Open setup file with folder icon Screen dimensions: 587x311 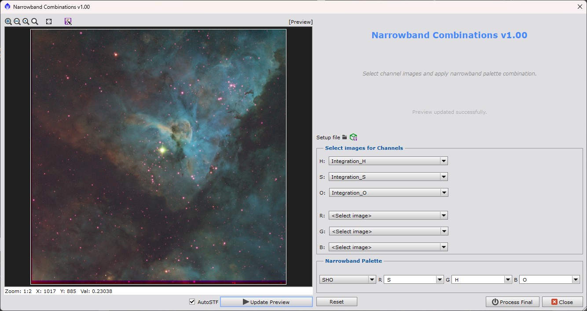pos(345,137)
